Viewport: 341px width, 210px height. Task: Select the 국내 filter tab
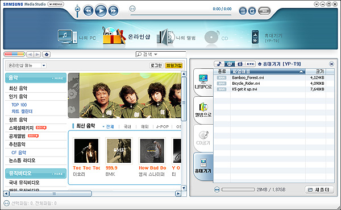click(x=127, y=126)
